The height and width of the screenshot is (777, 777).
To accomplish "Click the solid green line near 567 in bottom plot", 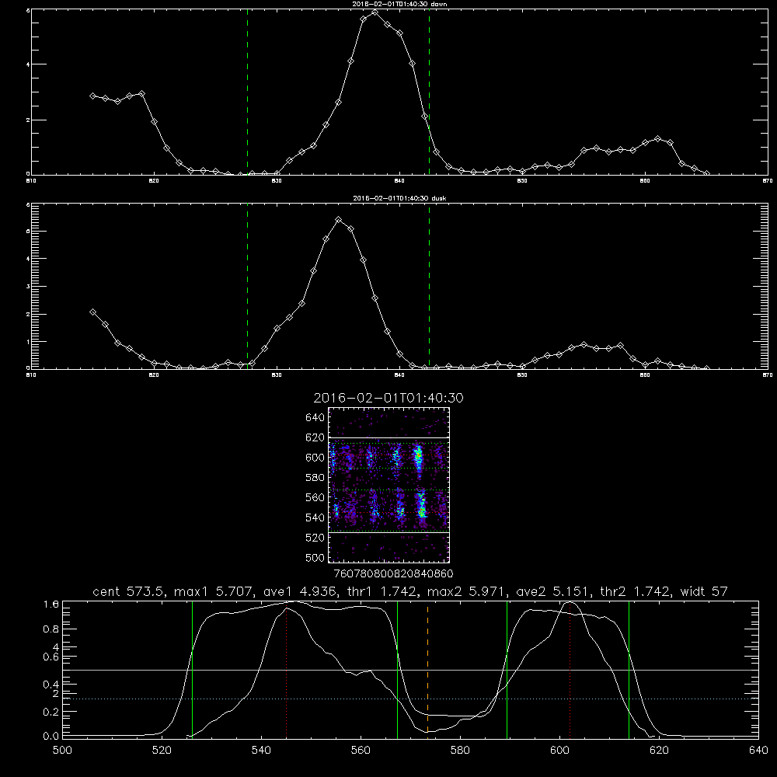I will 397,669.
